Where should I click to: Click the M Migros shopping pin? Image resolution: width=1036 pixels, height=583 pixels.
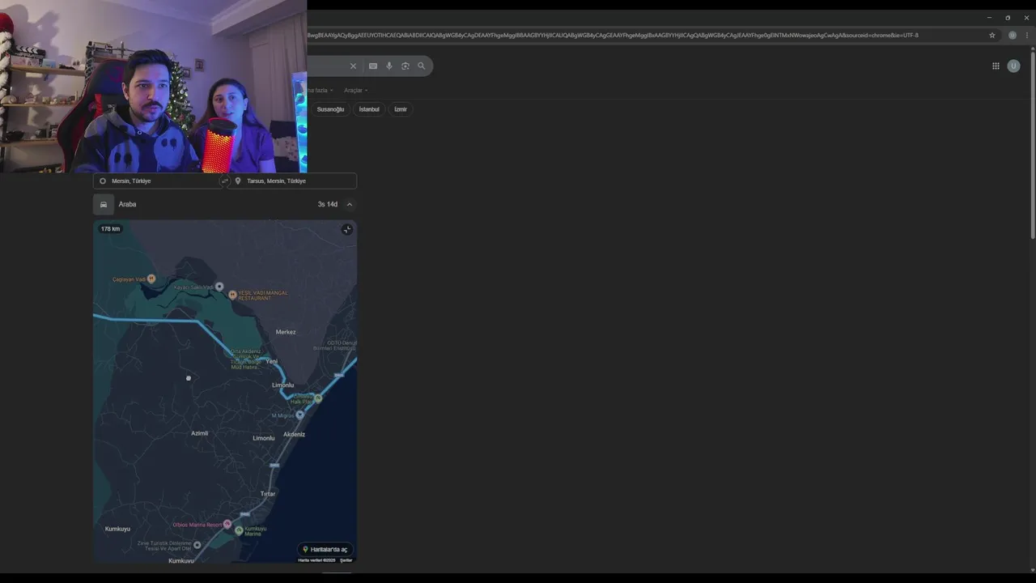300,415
